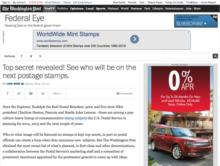
Task: Click the Digital subscription link
Action: coord(67,3)
